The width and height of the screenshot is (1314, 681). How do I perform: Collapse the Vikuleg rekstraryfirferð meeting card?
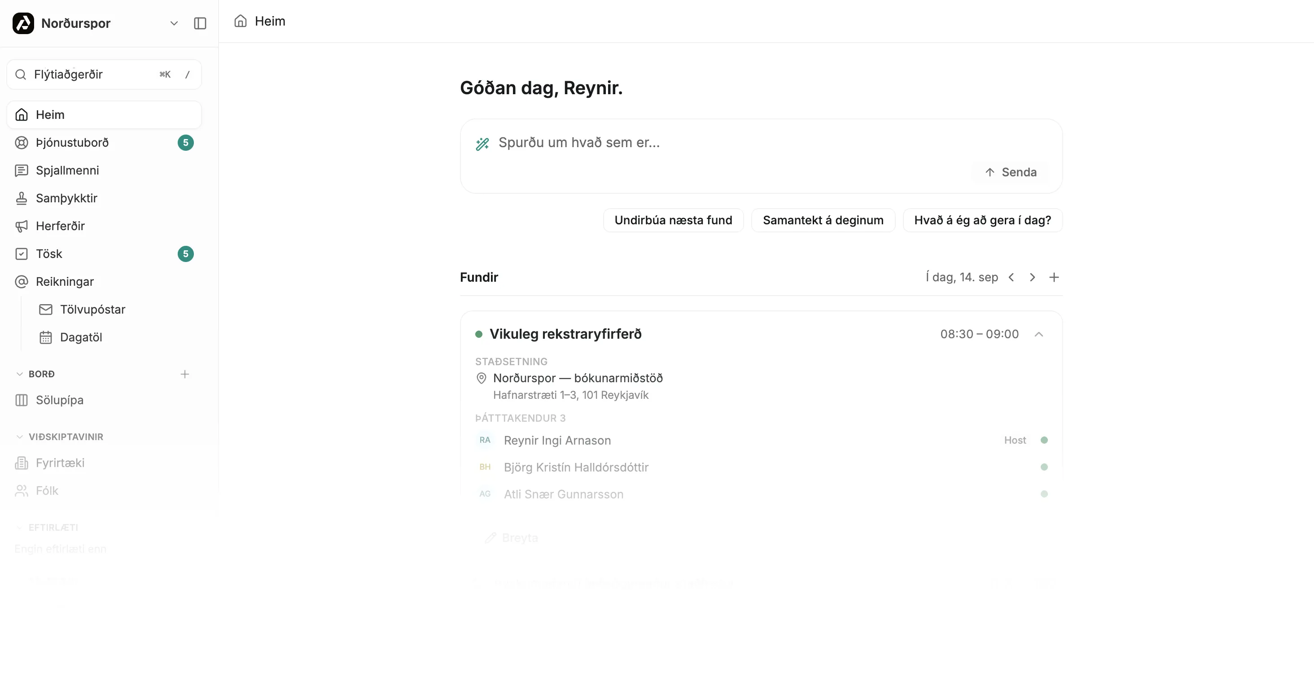point(1038,334)
